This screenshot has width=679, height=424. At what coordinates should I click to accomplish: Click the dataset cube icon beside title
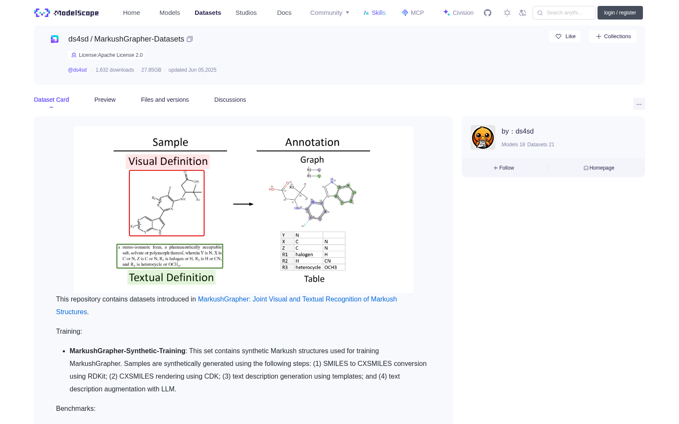click(x=55, y=39)
